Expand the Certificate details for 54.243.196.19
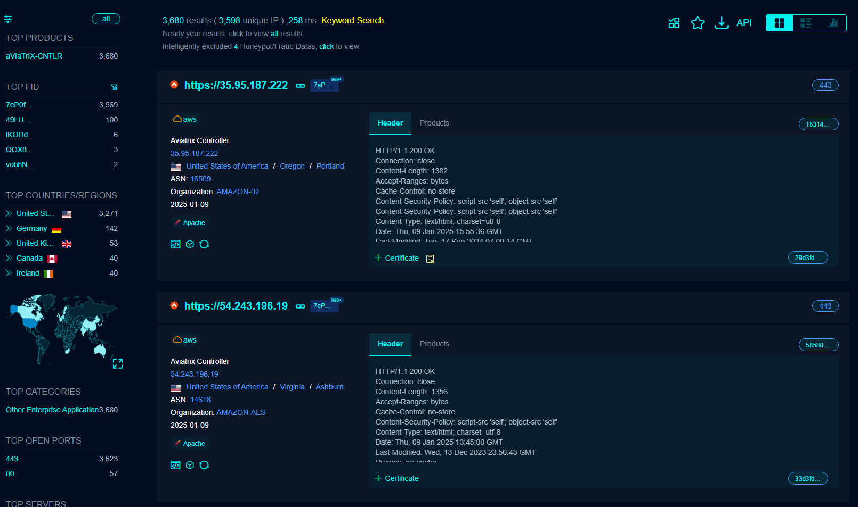 pos(397,478)
